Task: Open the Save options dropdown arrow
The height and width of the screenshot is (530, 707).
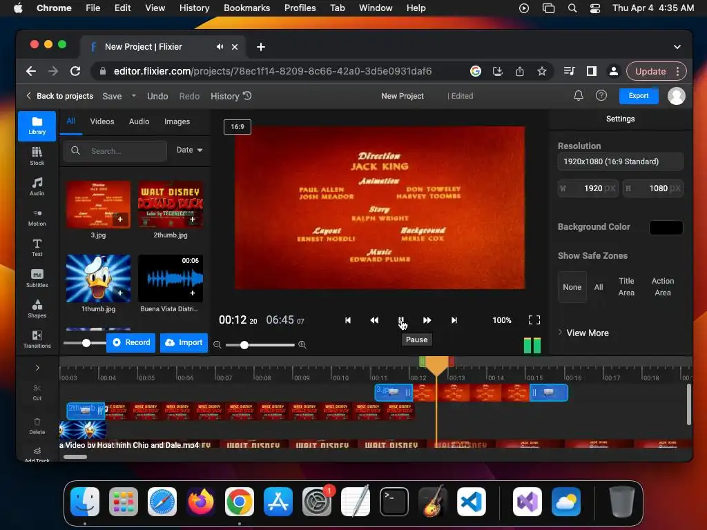Action: [x=133, y=96]
